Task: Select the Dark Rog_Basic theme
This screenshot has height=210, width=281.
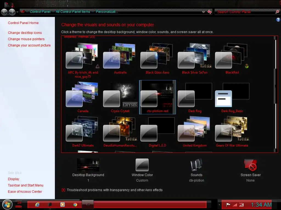Action: point(232,97)
